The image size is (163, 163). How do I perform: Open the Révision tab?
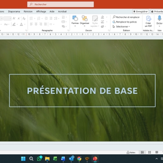[28, 11]
